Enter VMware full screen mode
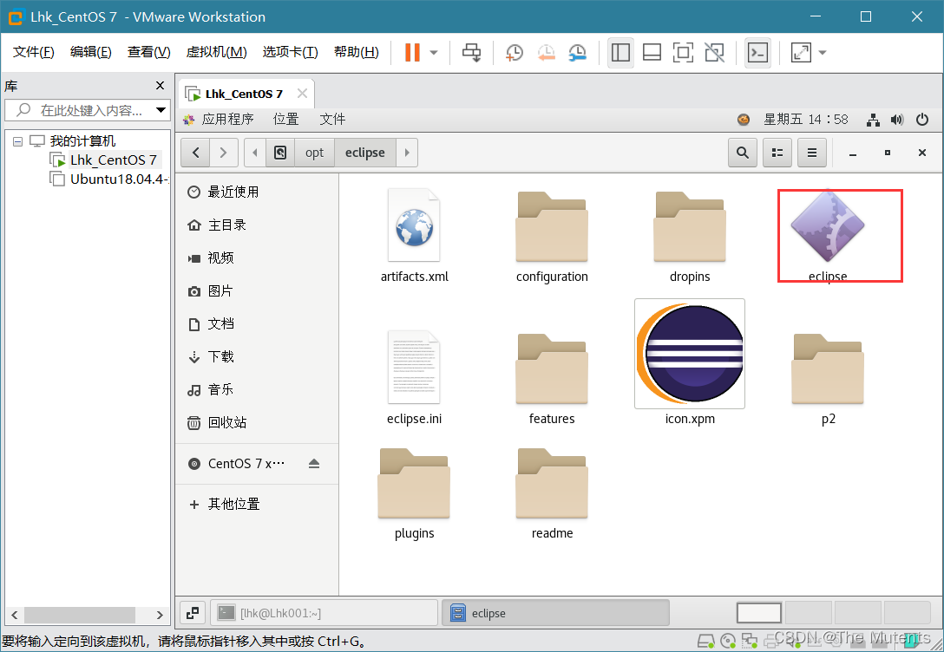Image resolution: width=944 pixels, height=652 pixels. [683, 52]
